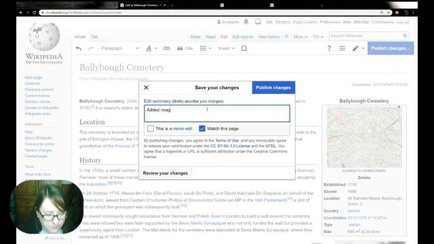
Task: Click into the Edit summary text box
Action: pyautogui.click(x=217, y=113)
